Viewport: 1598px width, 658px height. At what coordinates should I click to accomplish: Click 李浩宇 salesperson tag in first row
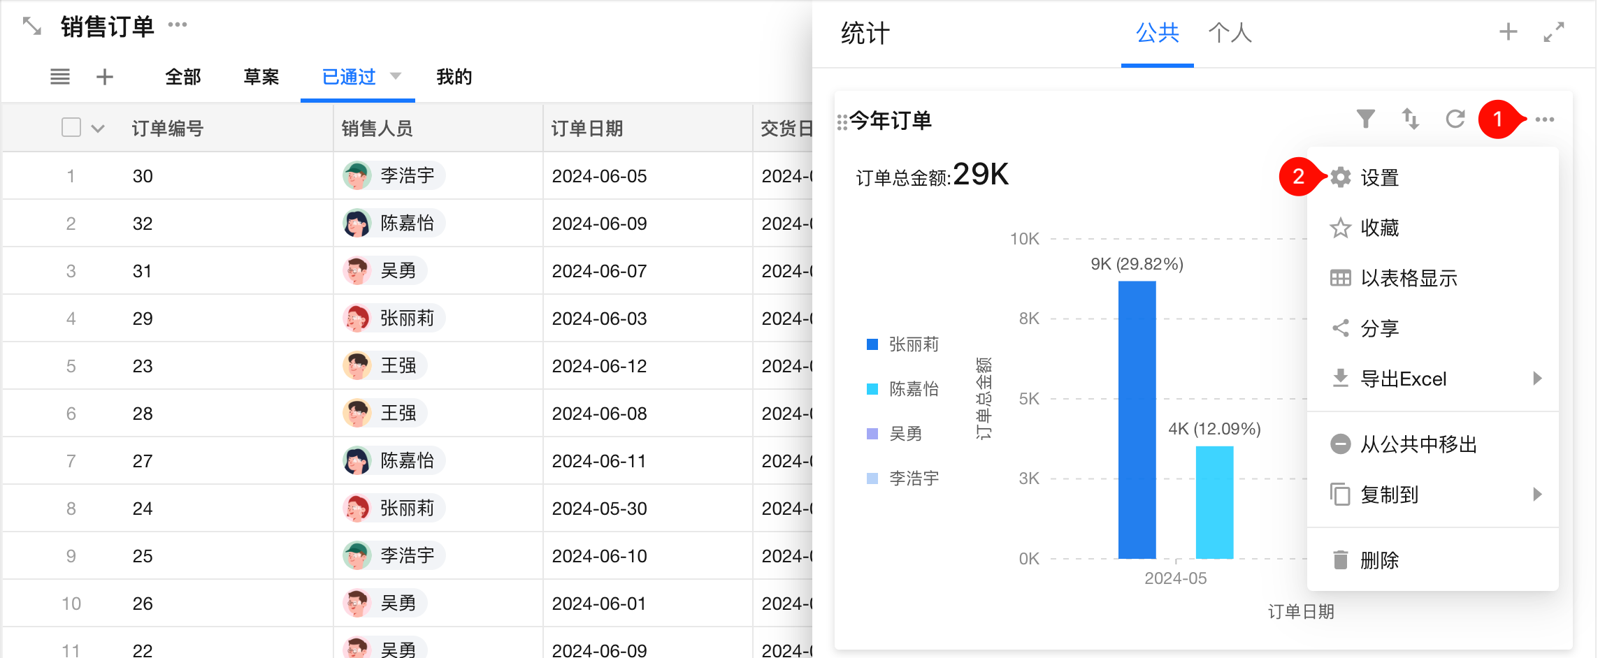pyautogui.click(x=394, y=175)
